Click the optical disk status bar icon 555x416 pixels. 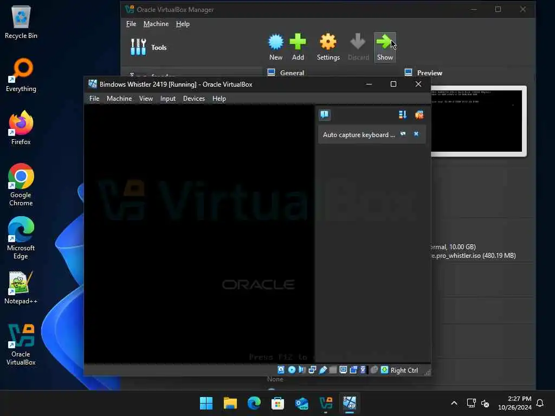point(292,369)
